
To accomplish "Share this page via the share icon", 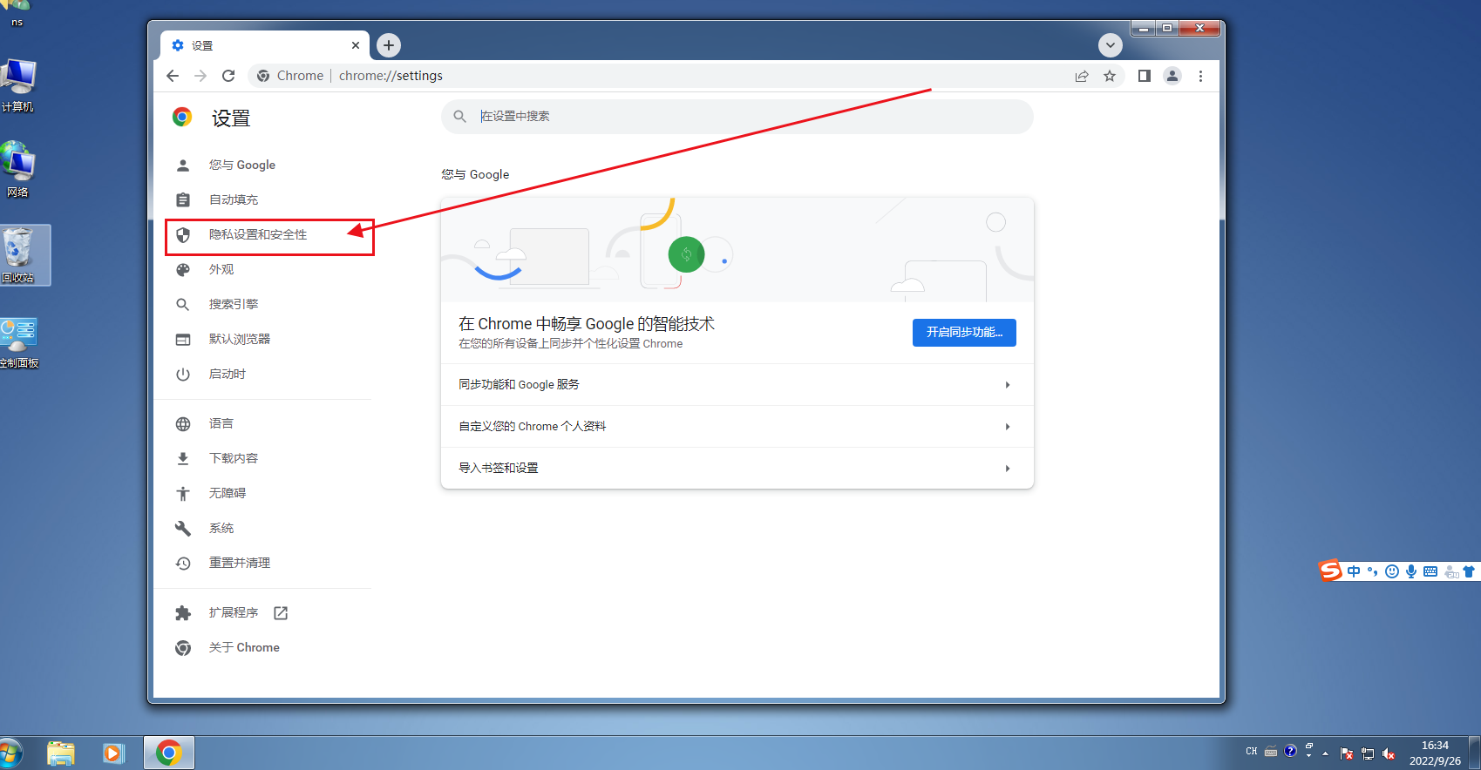I will pyautogui.click(x=1082, y=76).
